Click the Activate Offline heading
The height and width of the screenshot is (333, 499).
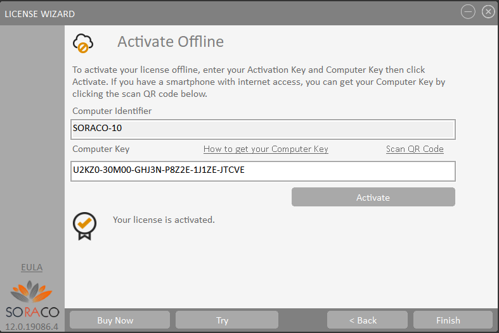[x=171, y=42]
